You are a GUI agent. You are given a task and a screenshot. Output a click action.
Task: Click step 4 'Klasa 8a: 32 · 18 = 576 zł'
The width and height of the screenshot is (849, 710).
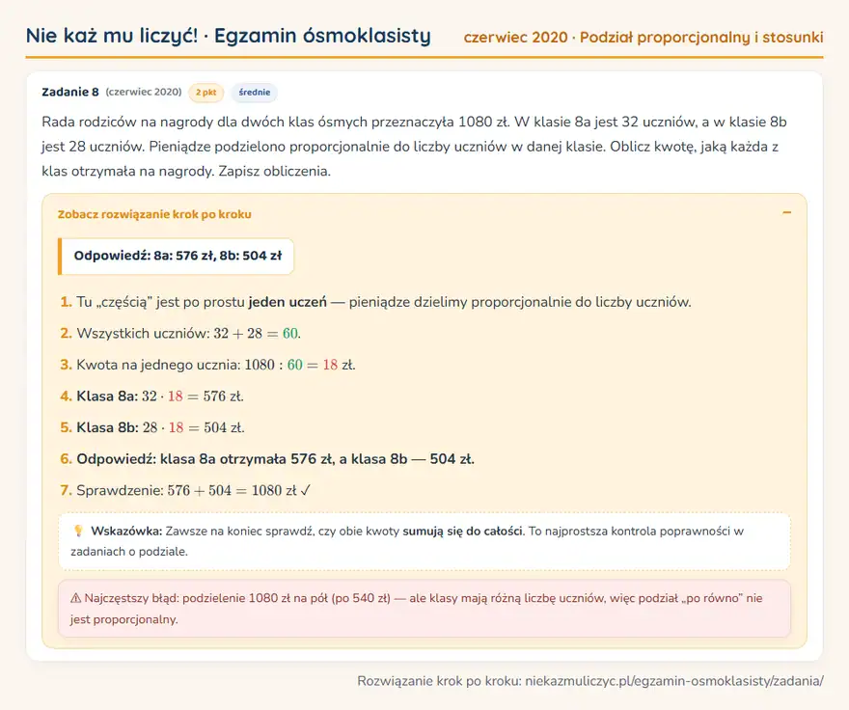160,396
